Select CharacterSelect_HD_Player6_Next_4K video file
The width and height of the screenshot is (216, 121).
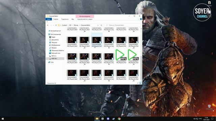[x=84, y=75]
